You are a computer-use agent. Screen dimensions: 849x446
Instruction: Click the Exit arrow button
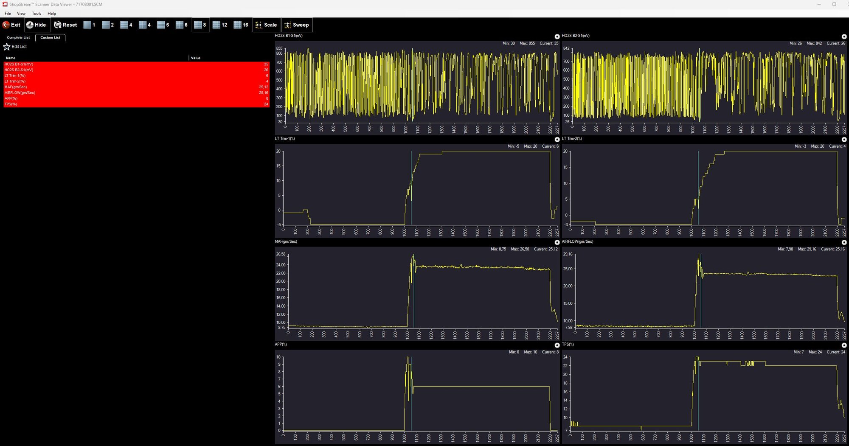[11, 25]
